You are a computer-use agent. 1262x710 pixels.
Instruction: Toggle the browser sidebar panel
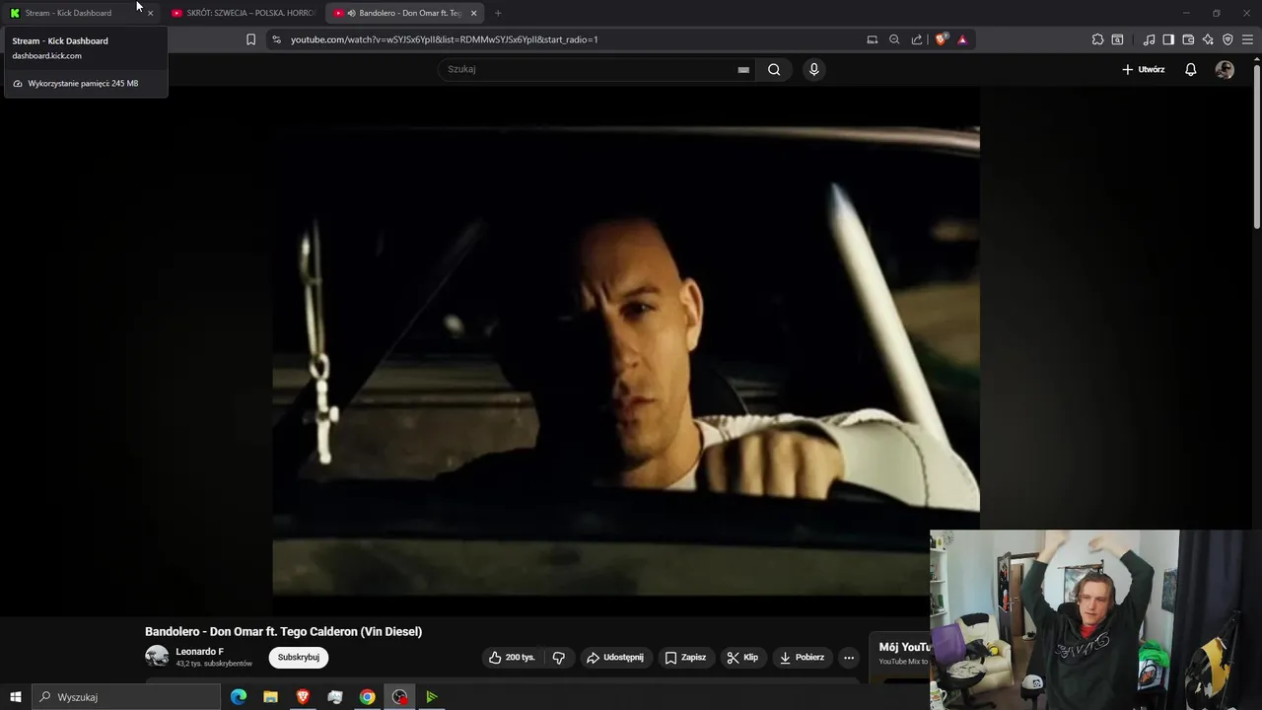click(x=1168, y=39)
